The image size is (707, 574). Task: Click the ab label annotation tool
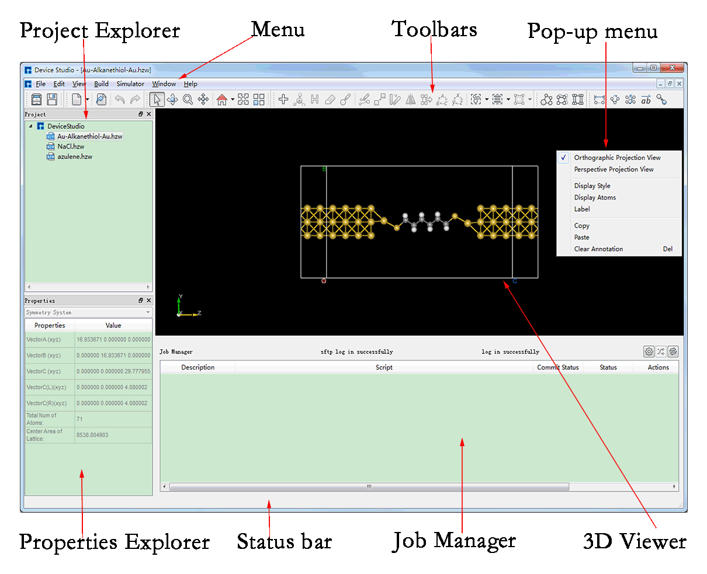646,99
